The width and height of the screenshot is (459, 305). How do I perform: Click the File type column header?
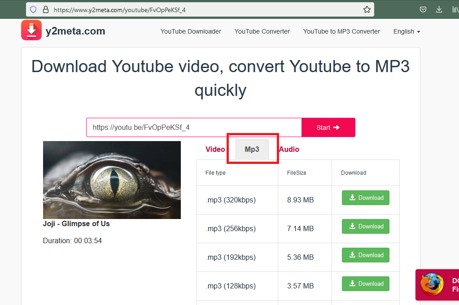coord(215,173)
